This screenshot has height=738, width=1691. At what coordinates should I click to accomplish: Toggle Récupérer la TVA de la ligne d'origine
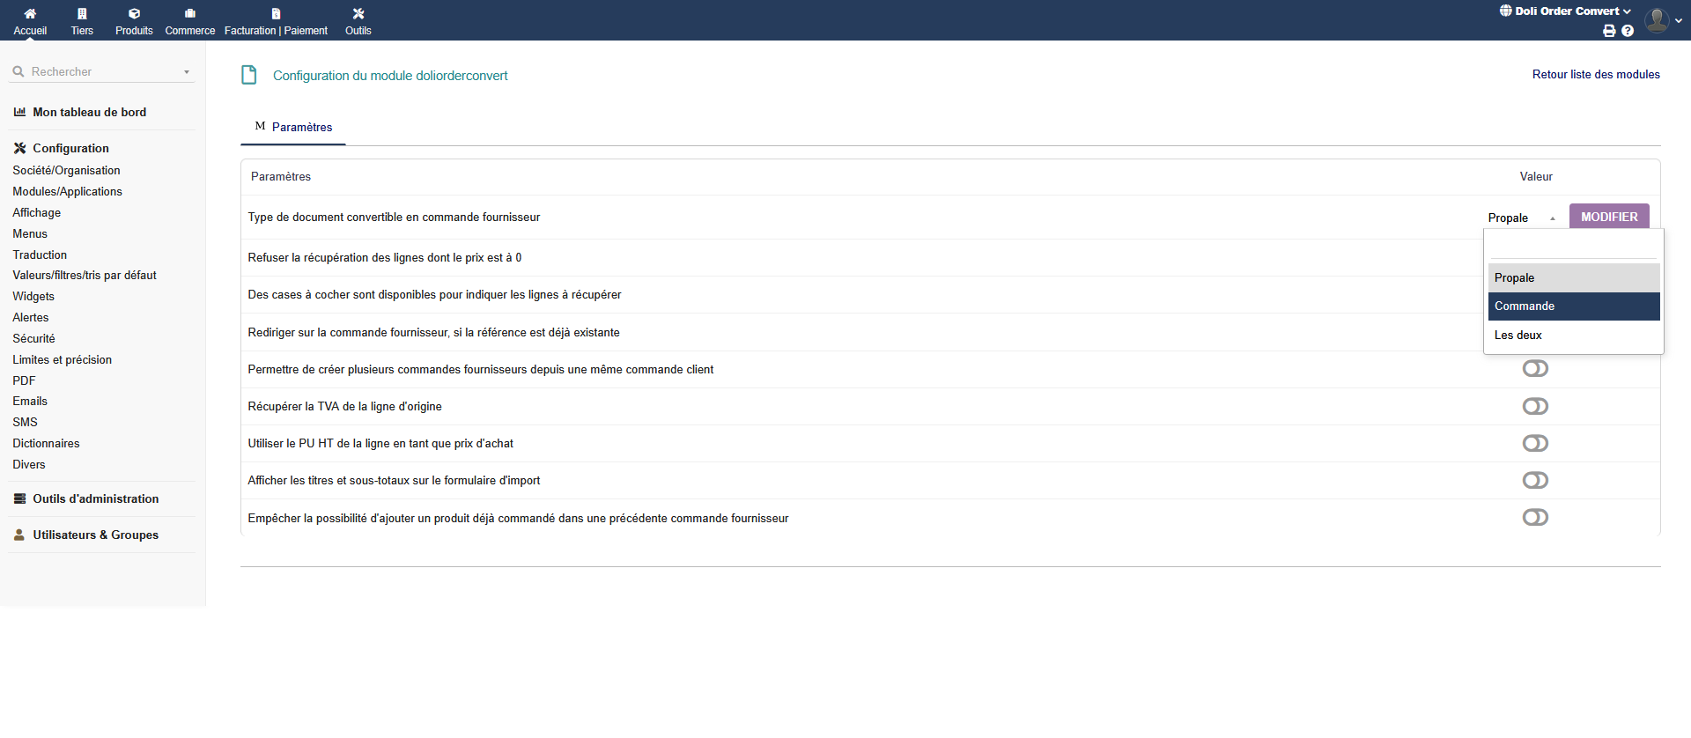click(x=1535, y=406)
